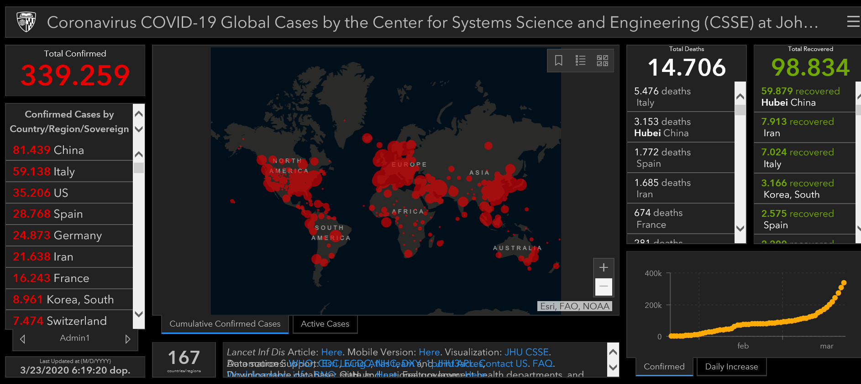Select Korea, South with 8.961 cases
Image resolution: width=861 pixels, height=384 pixels.
(69, 300)
